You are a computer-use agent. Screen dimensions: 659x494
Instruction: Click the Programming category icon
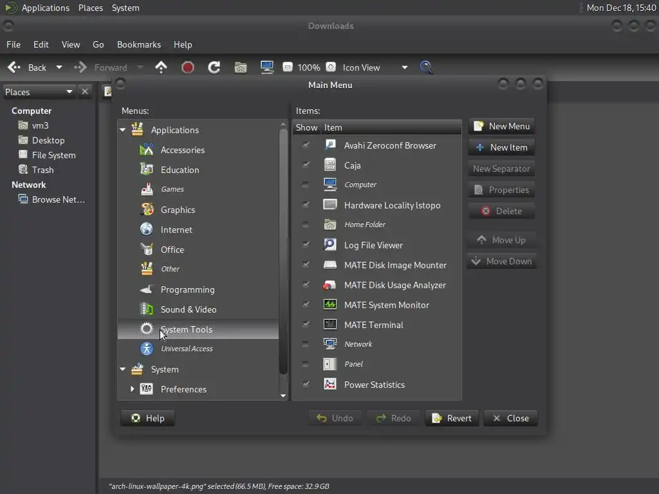click(x=146, y=289)
